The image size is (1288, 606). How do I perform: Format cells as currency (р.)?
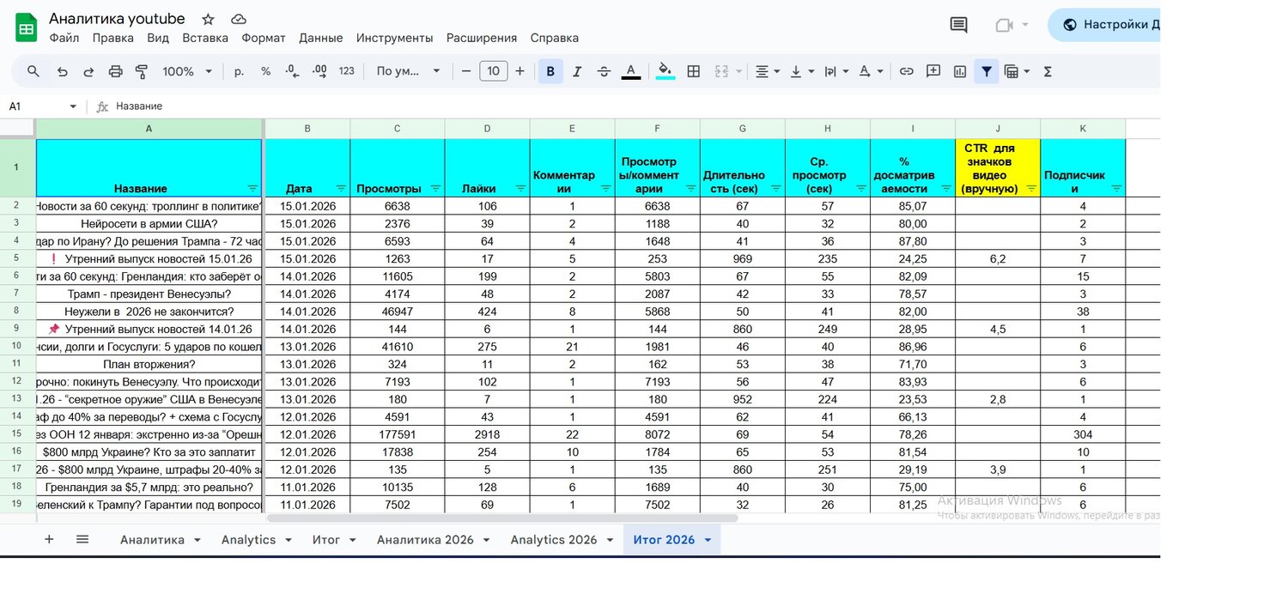point(239,71)
